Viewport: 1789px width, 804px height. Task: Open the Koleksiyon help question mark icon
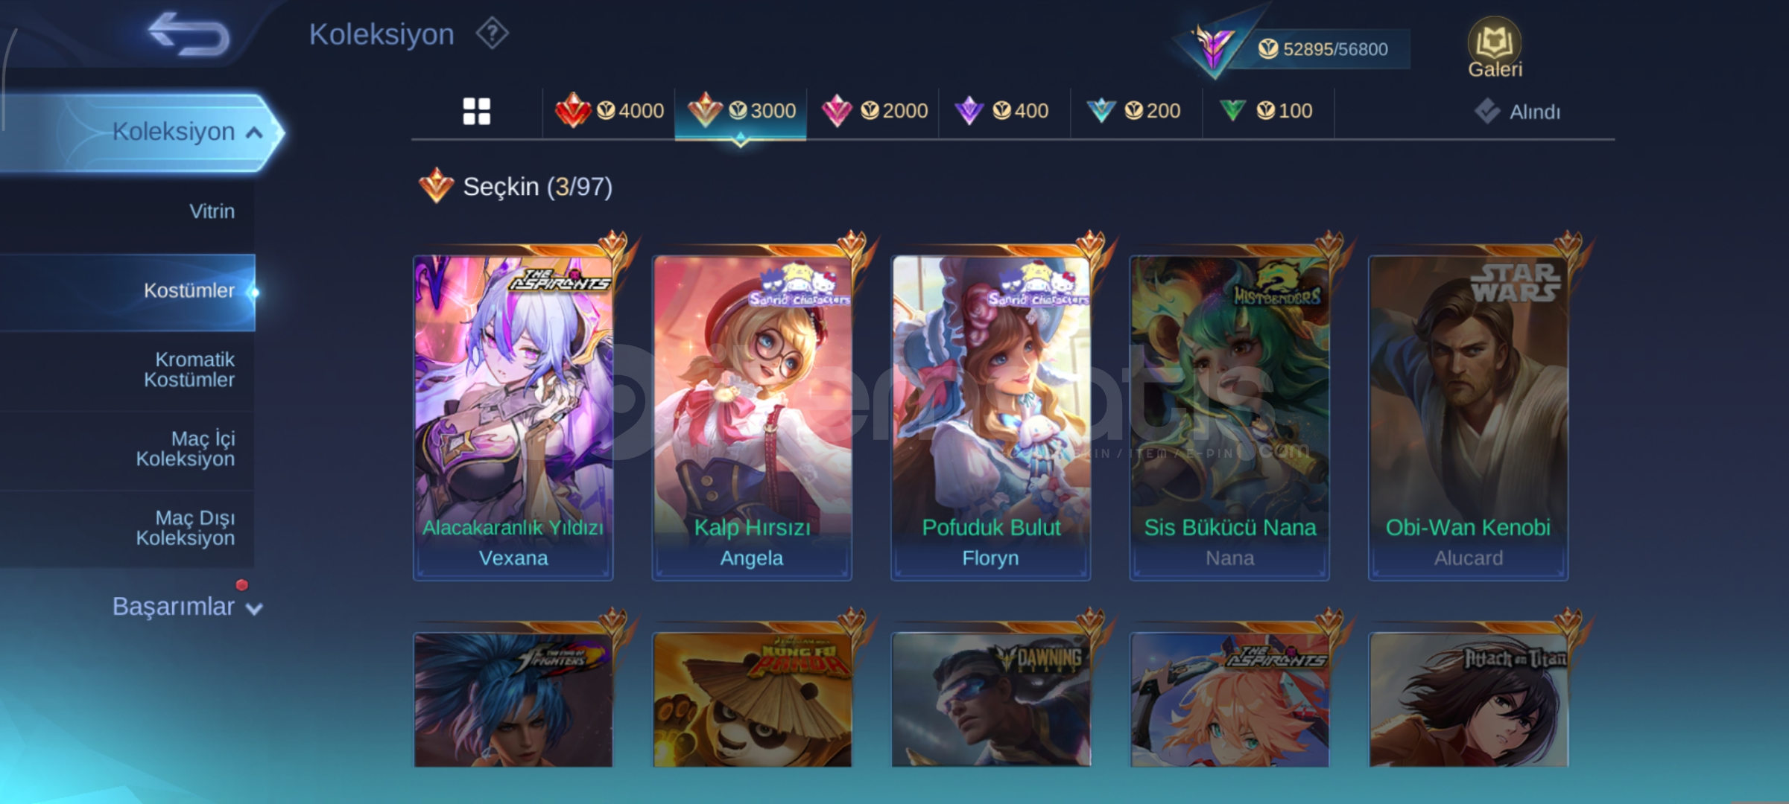click(x=493, y=34)
